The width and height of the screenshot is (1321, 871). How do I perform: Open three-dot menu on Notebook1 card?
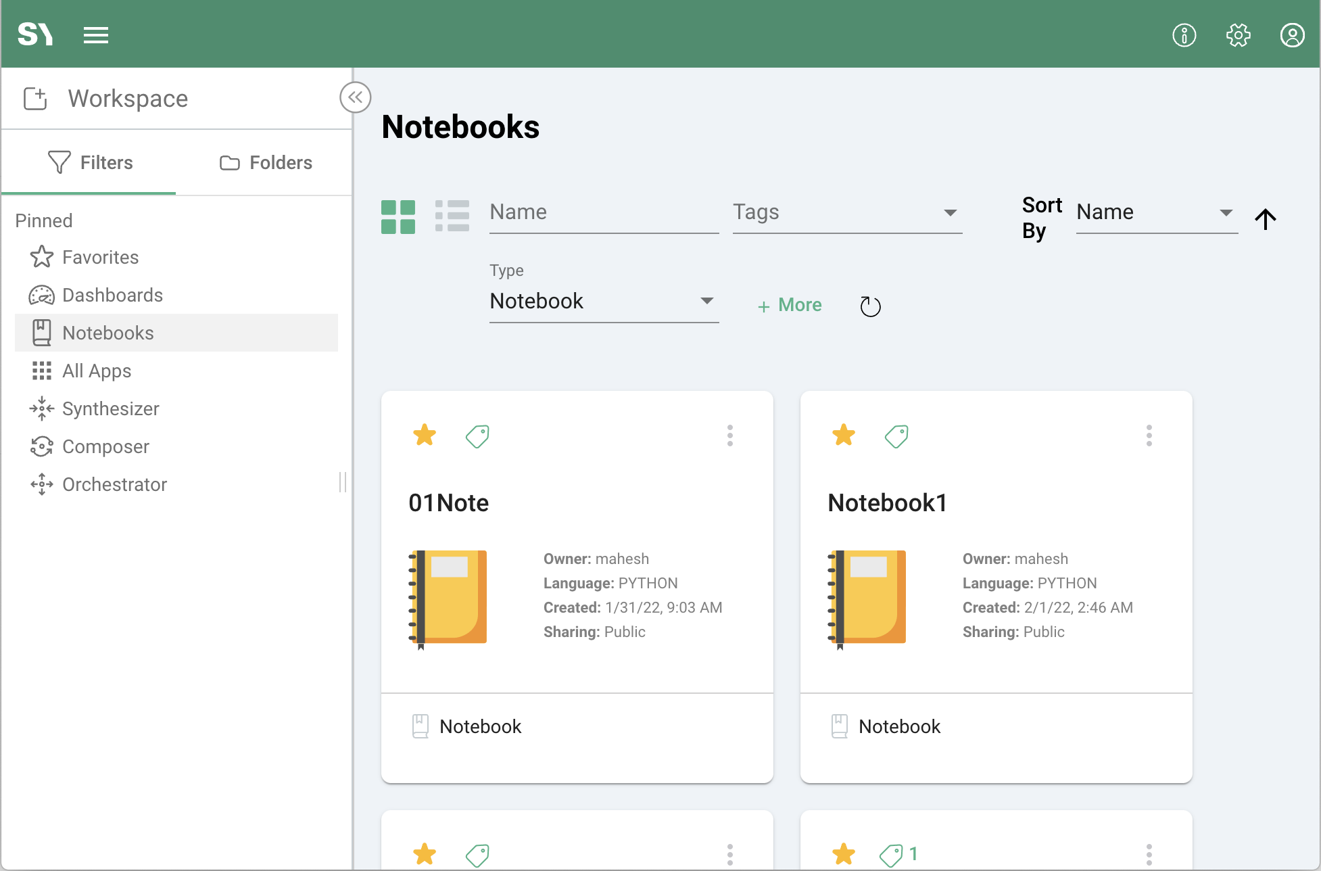[1149, 435]
